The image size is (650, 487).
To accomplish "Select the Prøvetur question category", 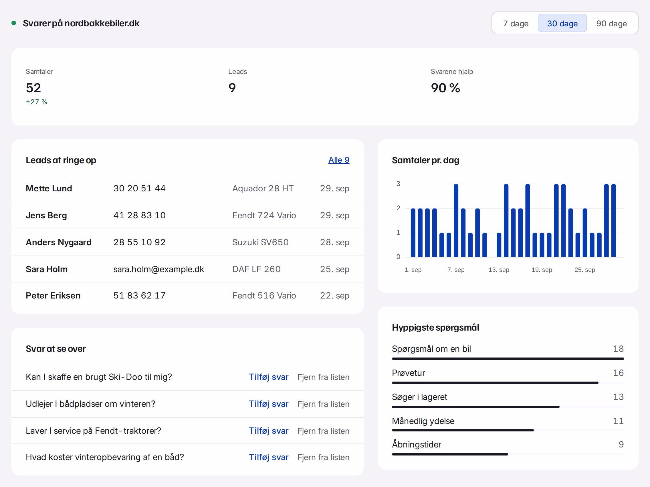I will (x=508, y=376).
